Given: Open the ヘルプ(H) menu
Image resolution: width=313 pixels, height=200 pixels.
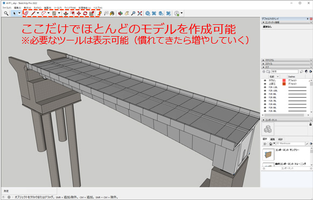Looking at the screenshot, I should point(98,8).
